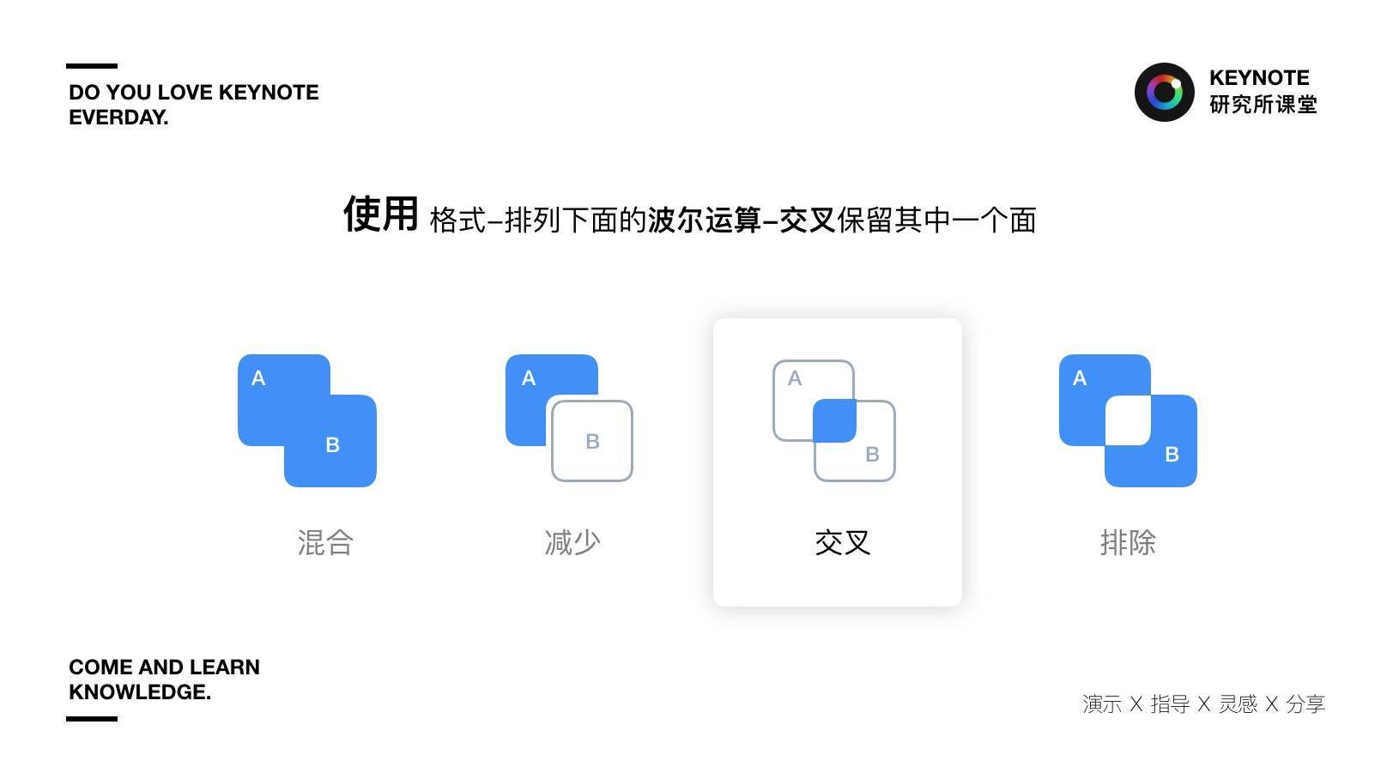Click the KEYNOTE 研究所课堂 title text
1399x779 pixels.
point(1263,91)
